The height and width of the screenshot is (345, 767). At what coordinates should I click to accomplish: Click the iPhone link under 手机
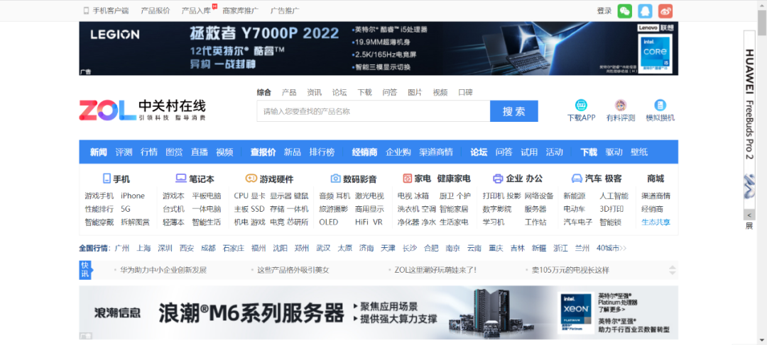tap(133, 196)
